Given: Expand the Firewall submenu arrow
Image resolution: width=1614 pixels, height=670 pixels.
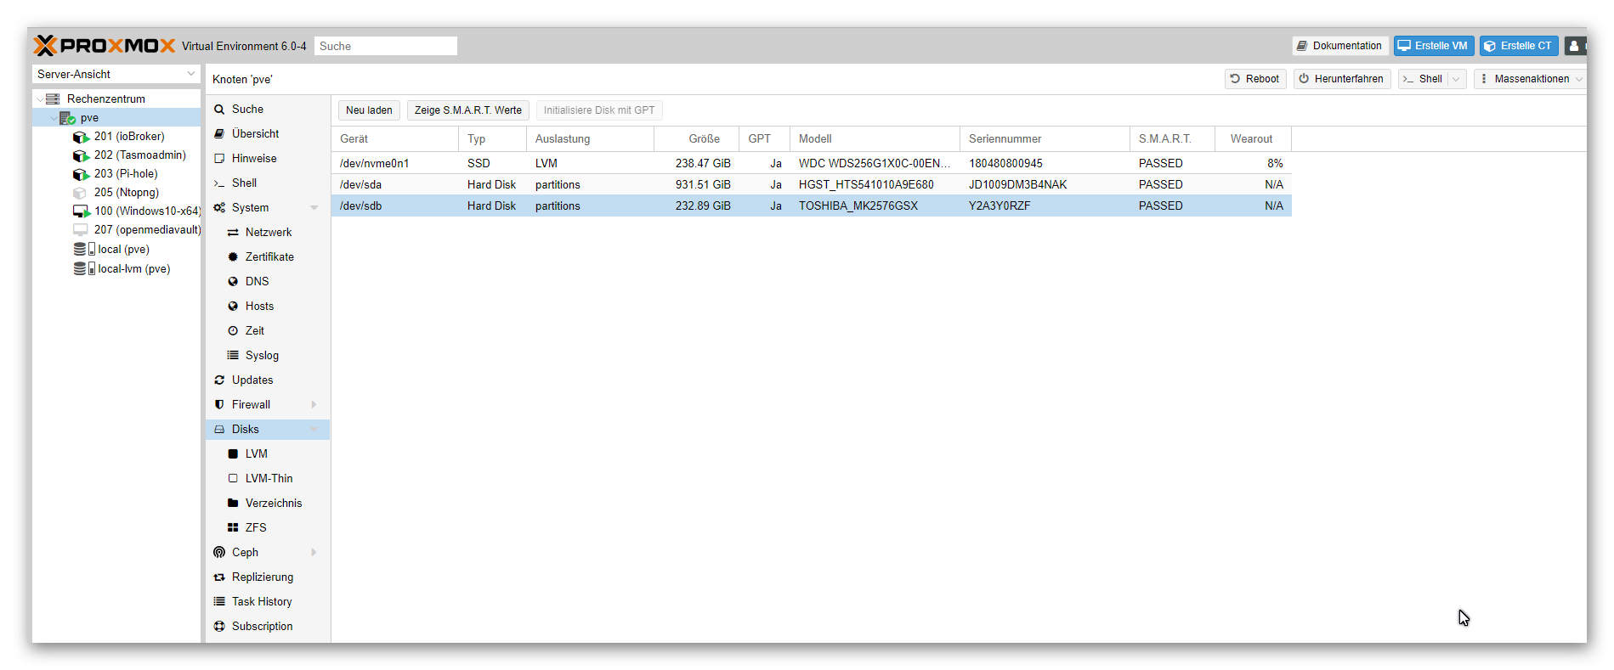Looking at the screenshot, I should click(x=314, y=405).
